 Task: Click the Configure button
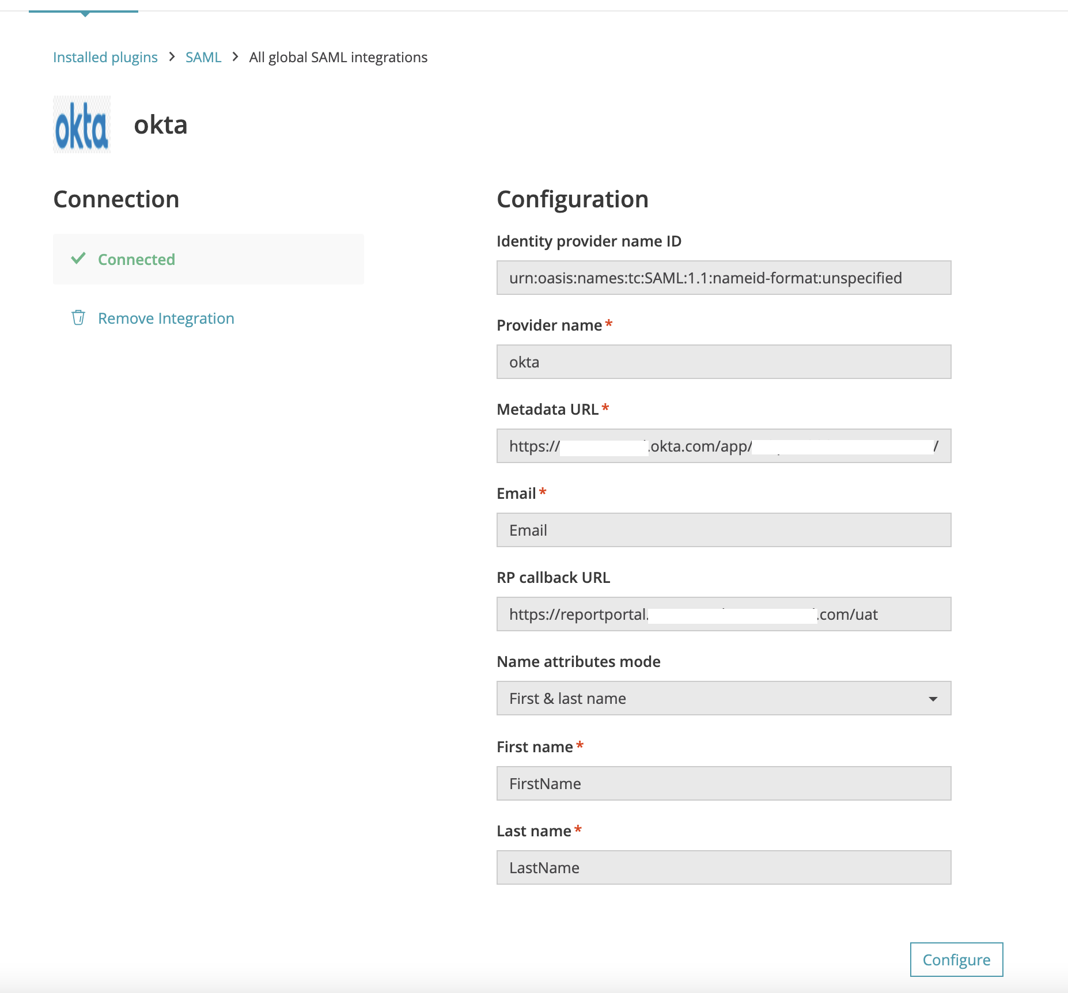pyautogui.click(x=956, y=960)
